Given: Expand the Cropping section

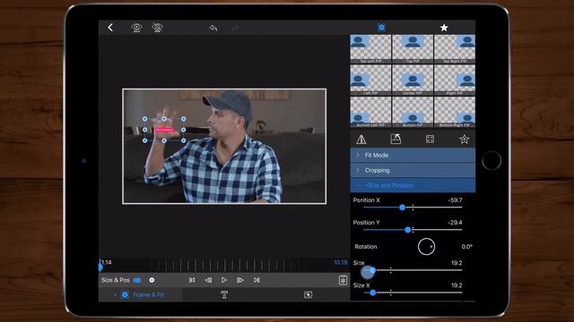Looking at the screenshot, I should [x=413, y=170].
